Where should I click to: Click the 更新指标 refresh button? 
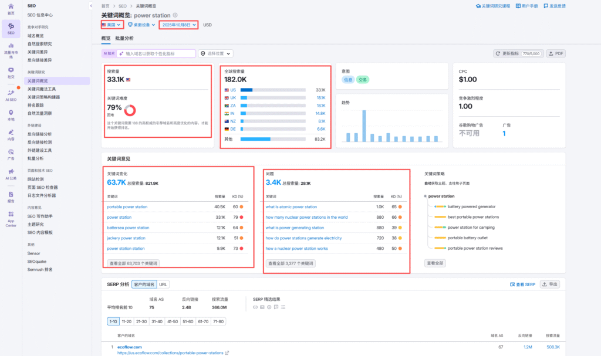point(518,53)
